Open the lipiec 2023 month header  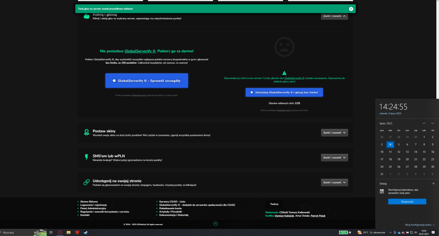click(386, 123)
